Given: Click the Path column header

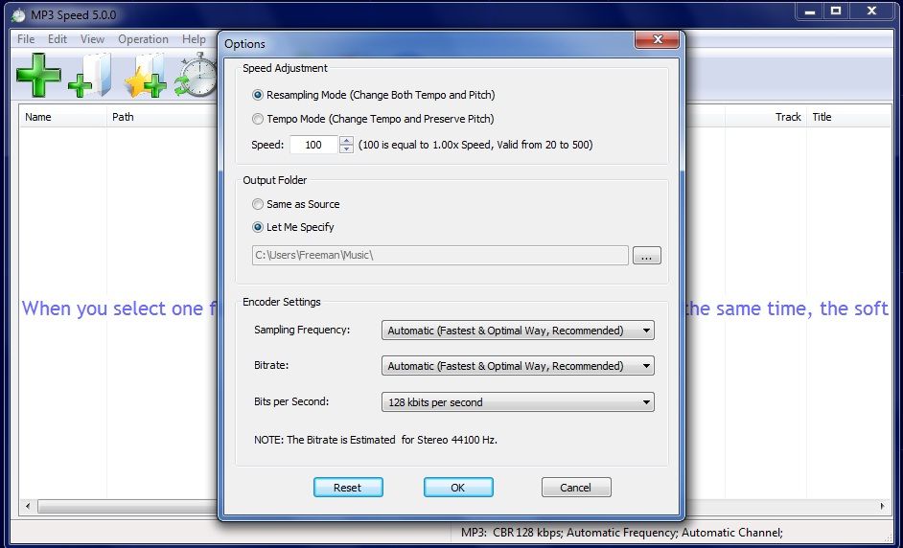Looking at the screenshot, I should tap(162, 117).
